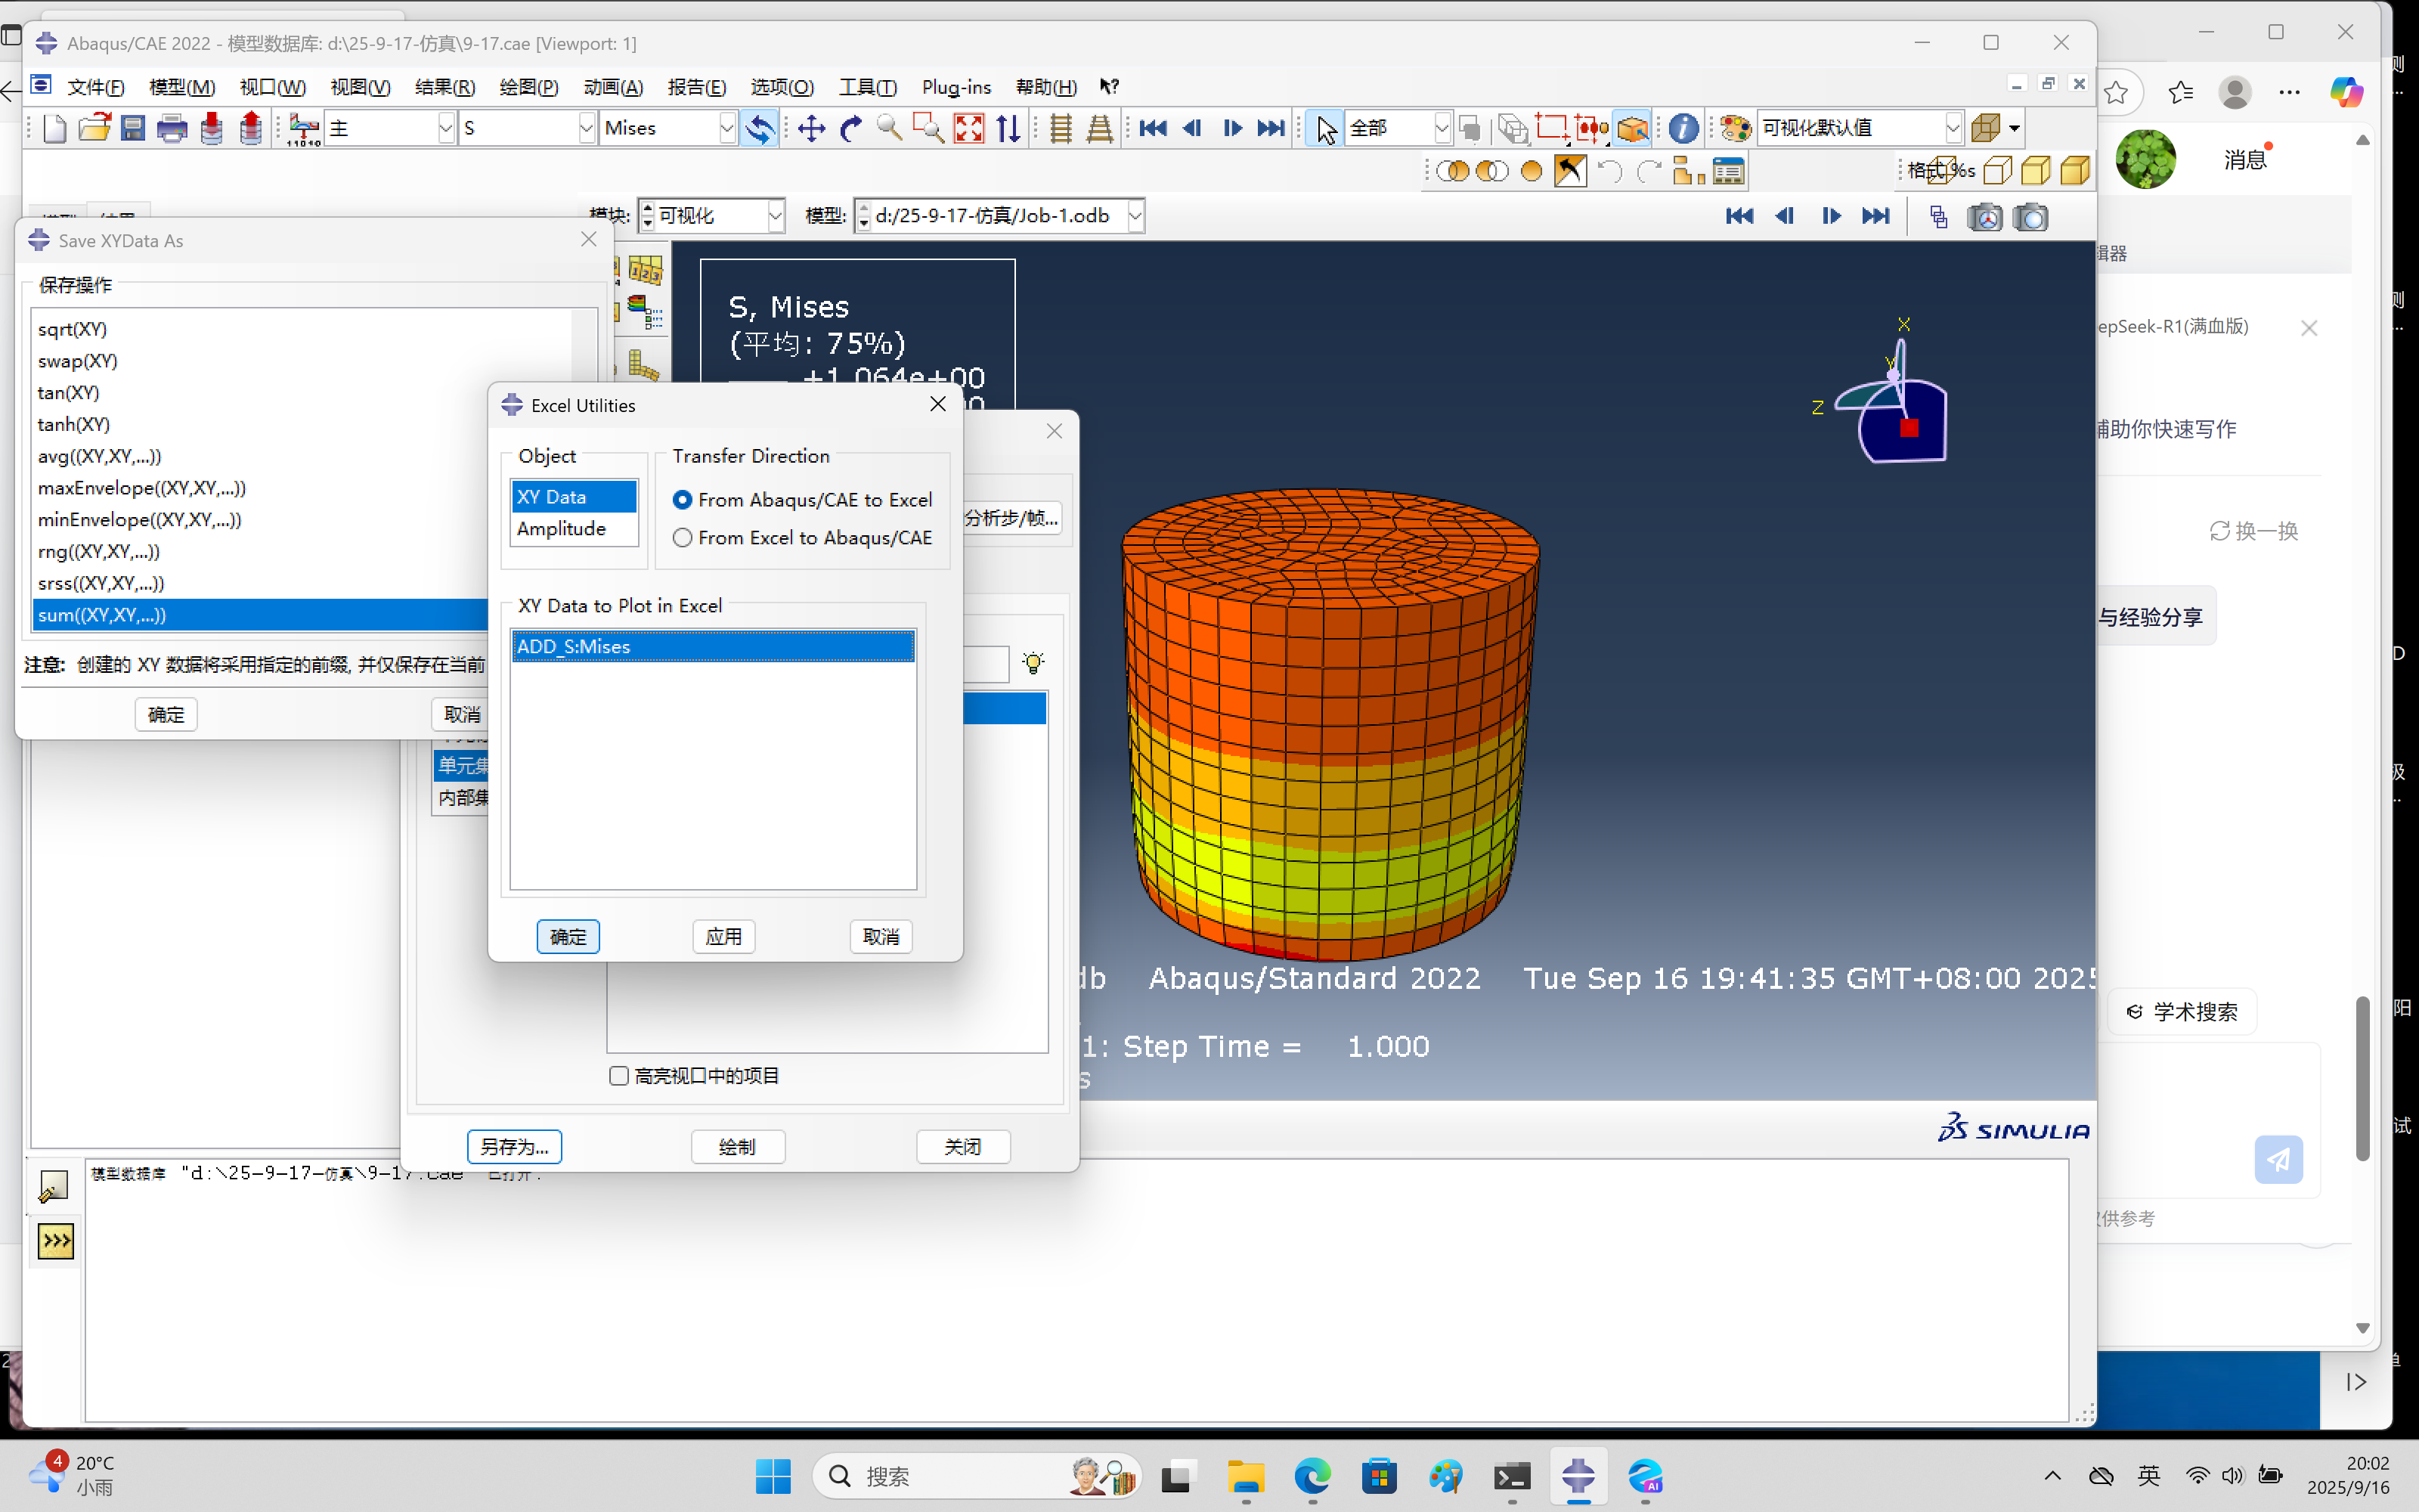
Task: Cancel Excel Utilities with 取消
Action: coord(881,937)
